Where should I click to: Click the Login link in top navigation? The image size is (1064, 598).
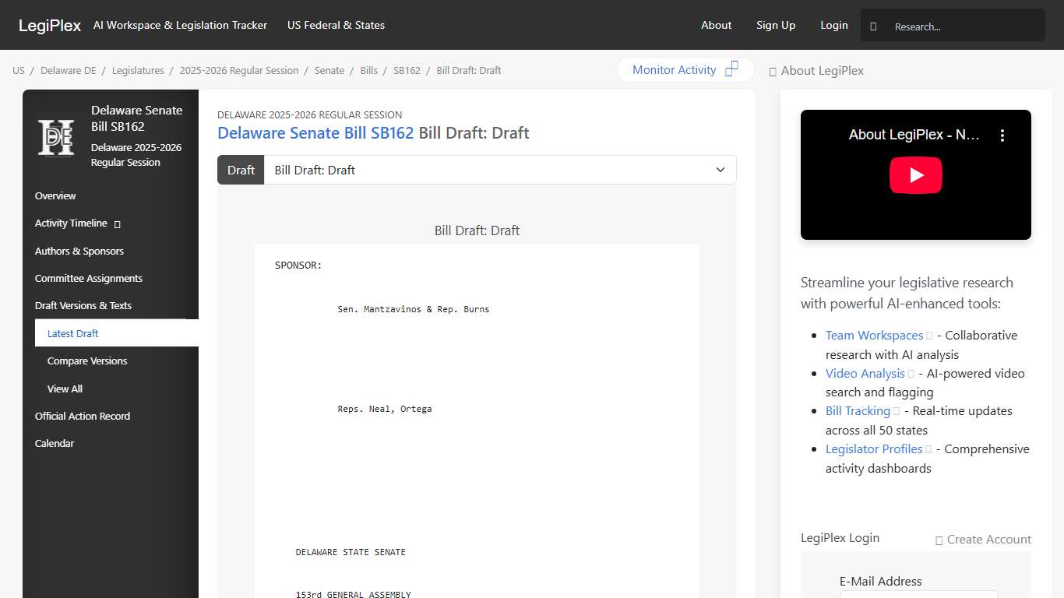833,25
